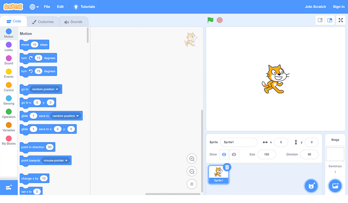Select the Looks purple category circle
Screen dimensions: 348x203
point(9,45)
